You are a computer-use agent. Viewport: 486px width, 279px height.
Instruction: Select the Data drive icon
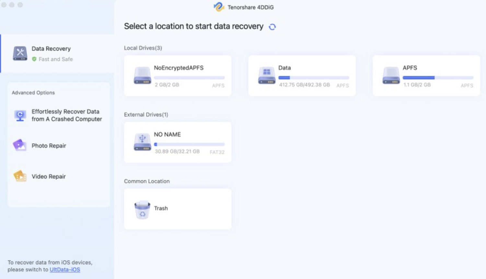pos(267,76)
